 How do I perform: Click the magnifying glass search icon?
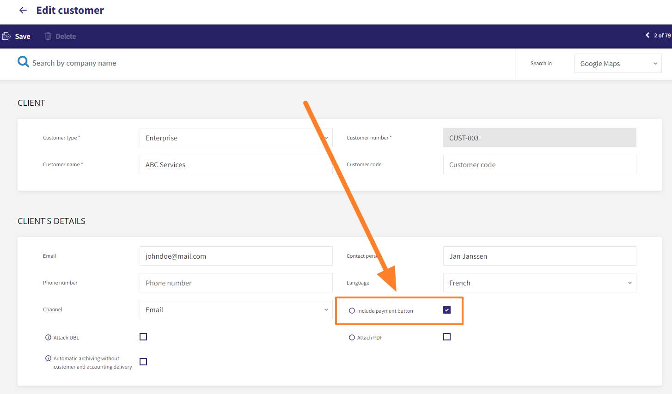point(23,61)
